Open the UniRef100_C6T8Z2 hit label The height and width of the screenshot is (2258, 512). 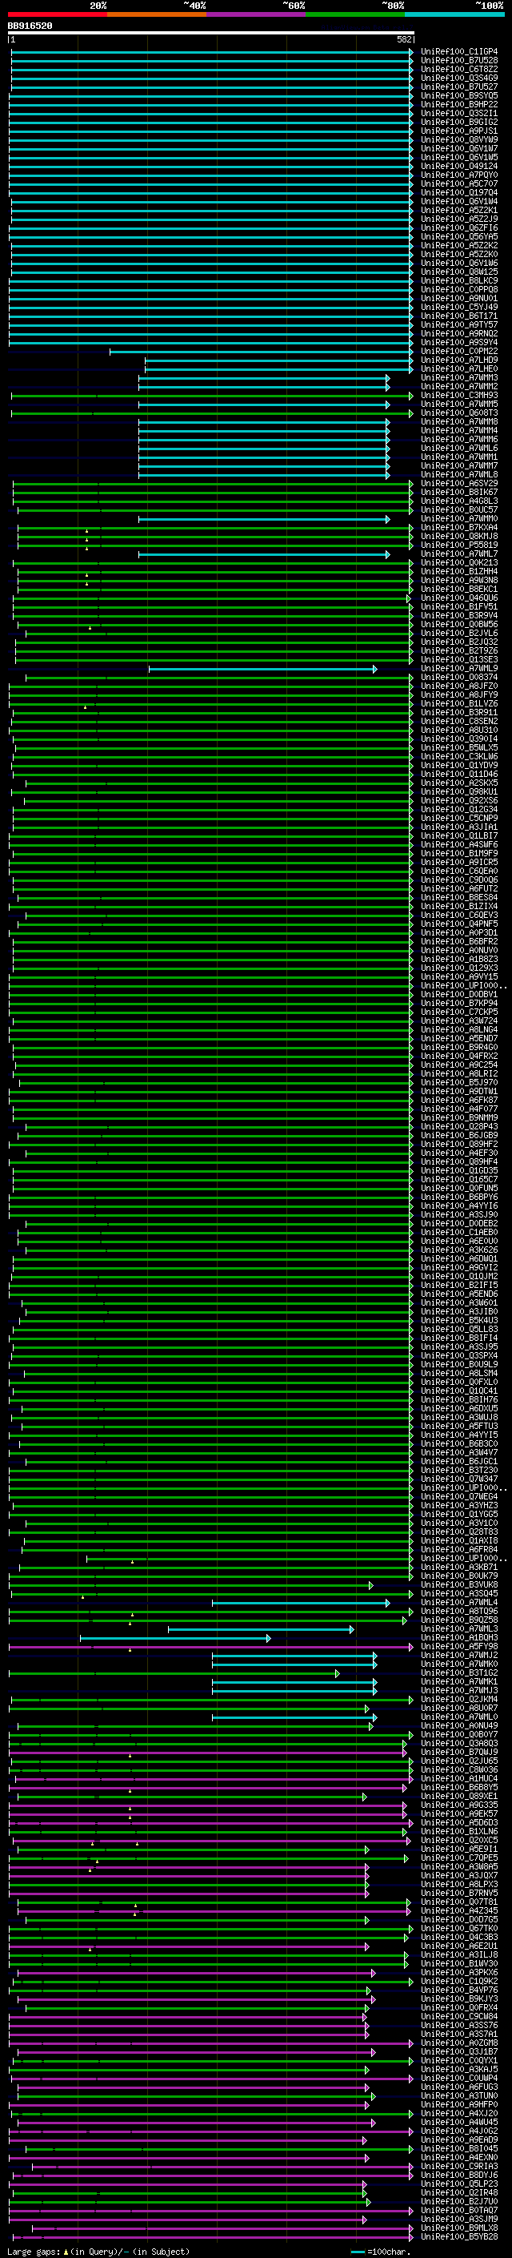[x=458, y=69]
